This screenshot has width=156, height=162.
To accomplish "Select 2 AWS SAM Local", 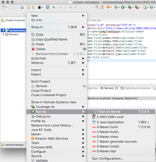I will (121, 117).
